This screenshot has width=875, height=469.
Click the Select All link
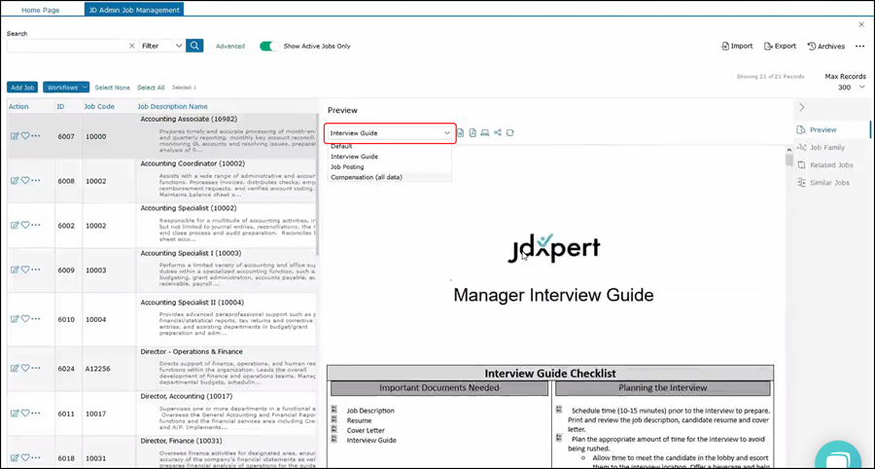pos(151,88)
